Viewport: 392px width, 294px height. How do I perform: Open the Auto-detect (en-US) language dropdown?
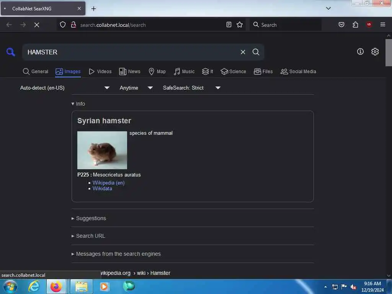click(65, 88)
